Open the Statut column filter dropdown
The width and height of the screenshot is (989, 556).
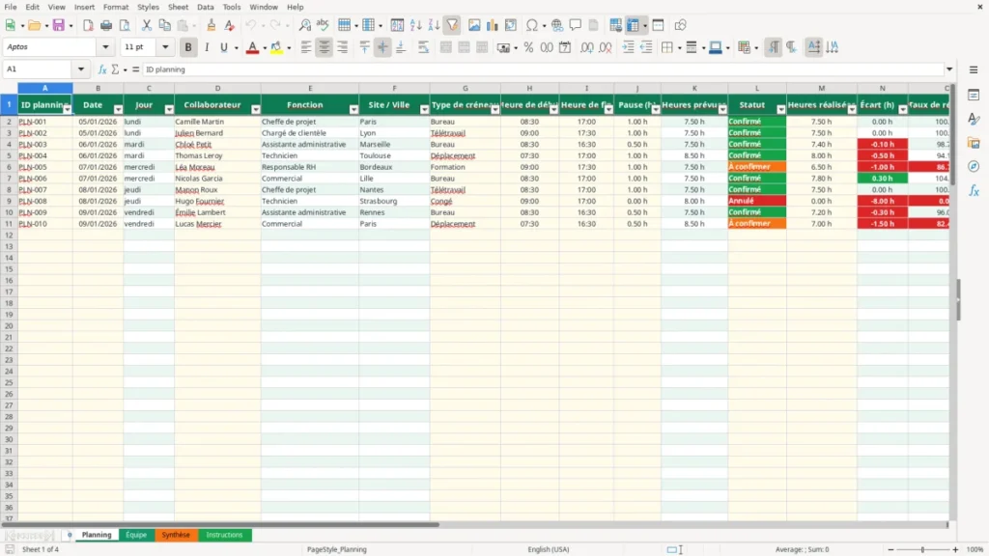pyautogui.click(x=780, y=110)
